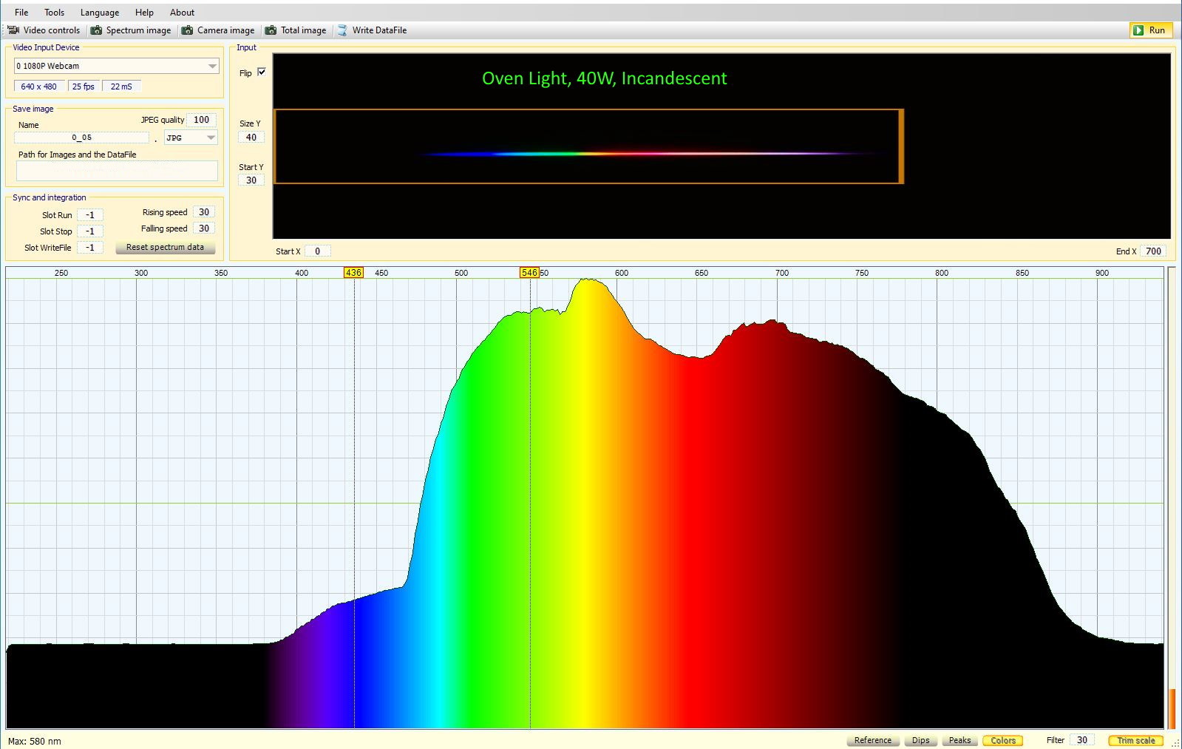Image resolution: width=1182 pixels, height=749 pixels.
Task: Click the Oven Light caption text
Action: pyautogui.click(x=604, y=78)
